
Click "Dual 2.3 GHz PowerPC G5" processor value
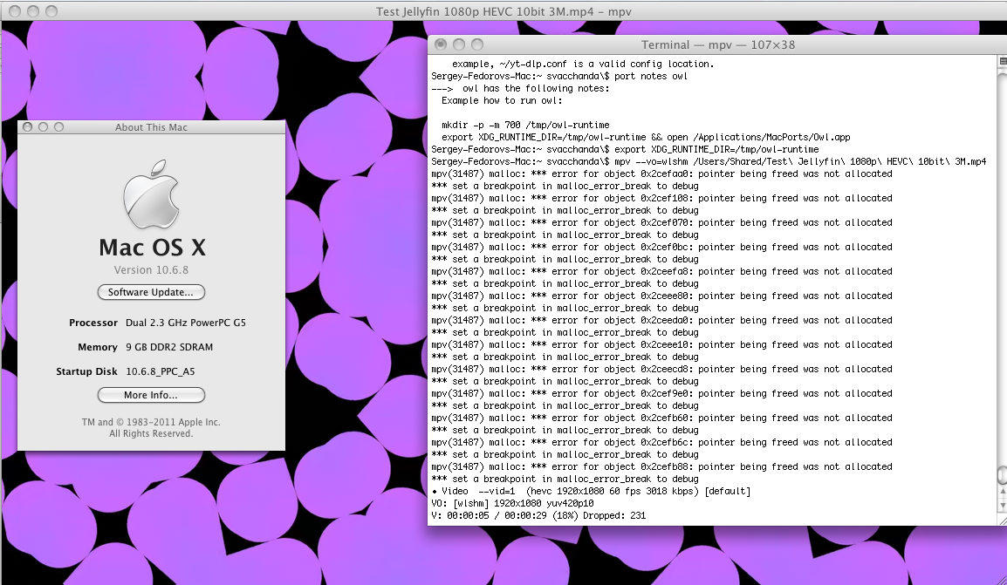pos(186,323)
